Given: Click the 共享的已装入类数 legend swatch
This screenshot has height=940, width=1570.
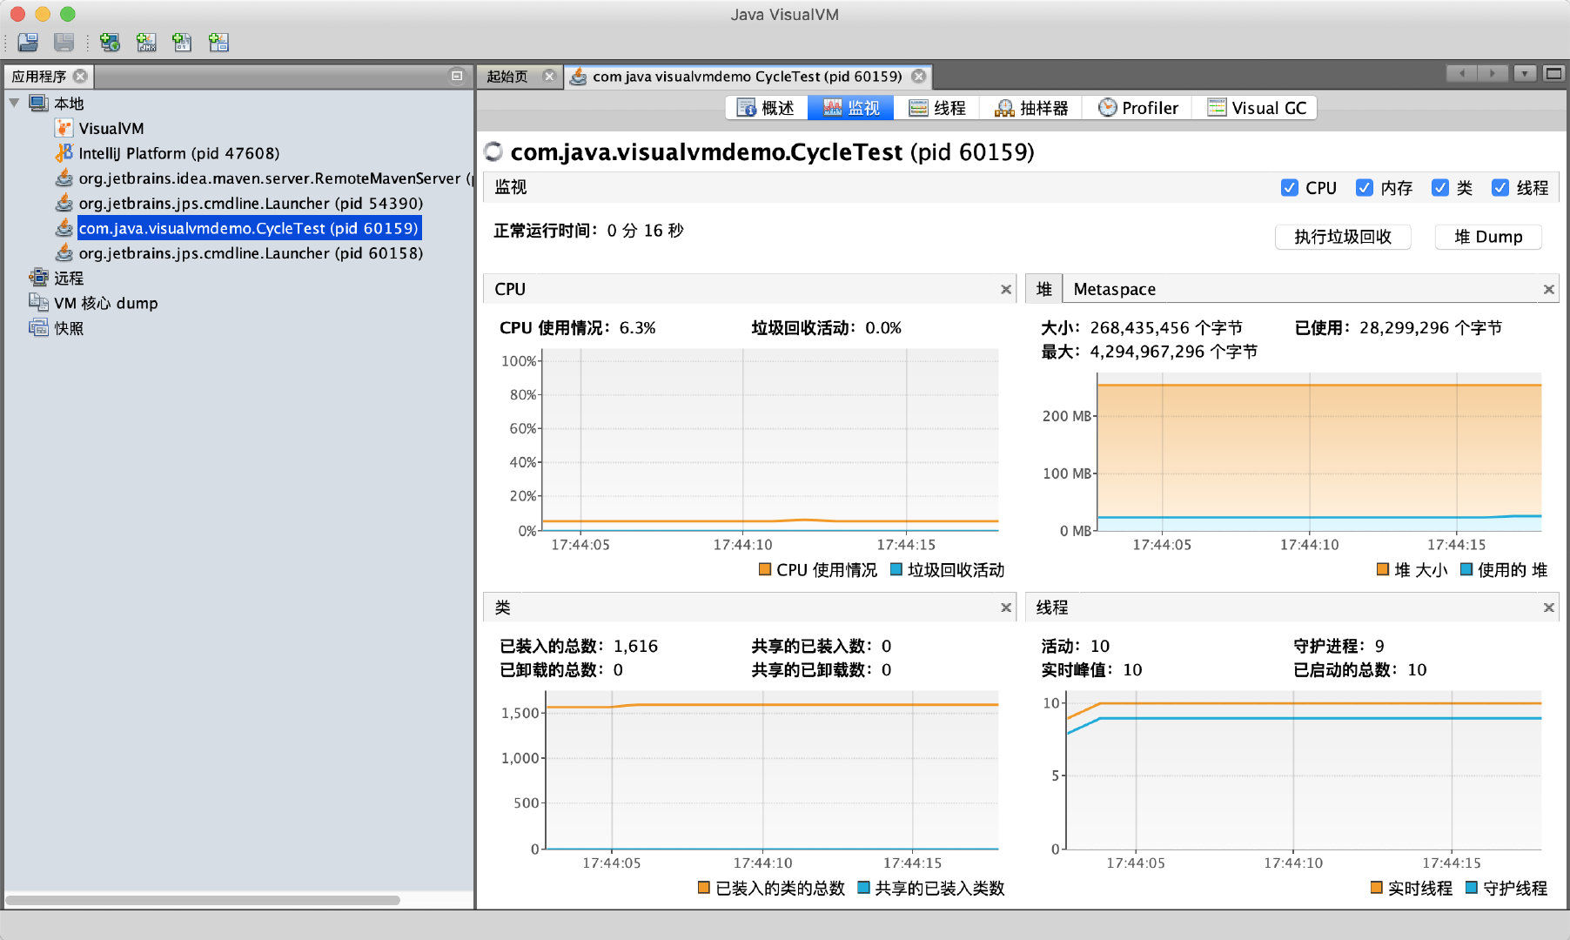Looking at the screenshot, I should point(863,888).
